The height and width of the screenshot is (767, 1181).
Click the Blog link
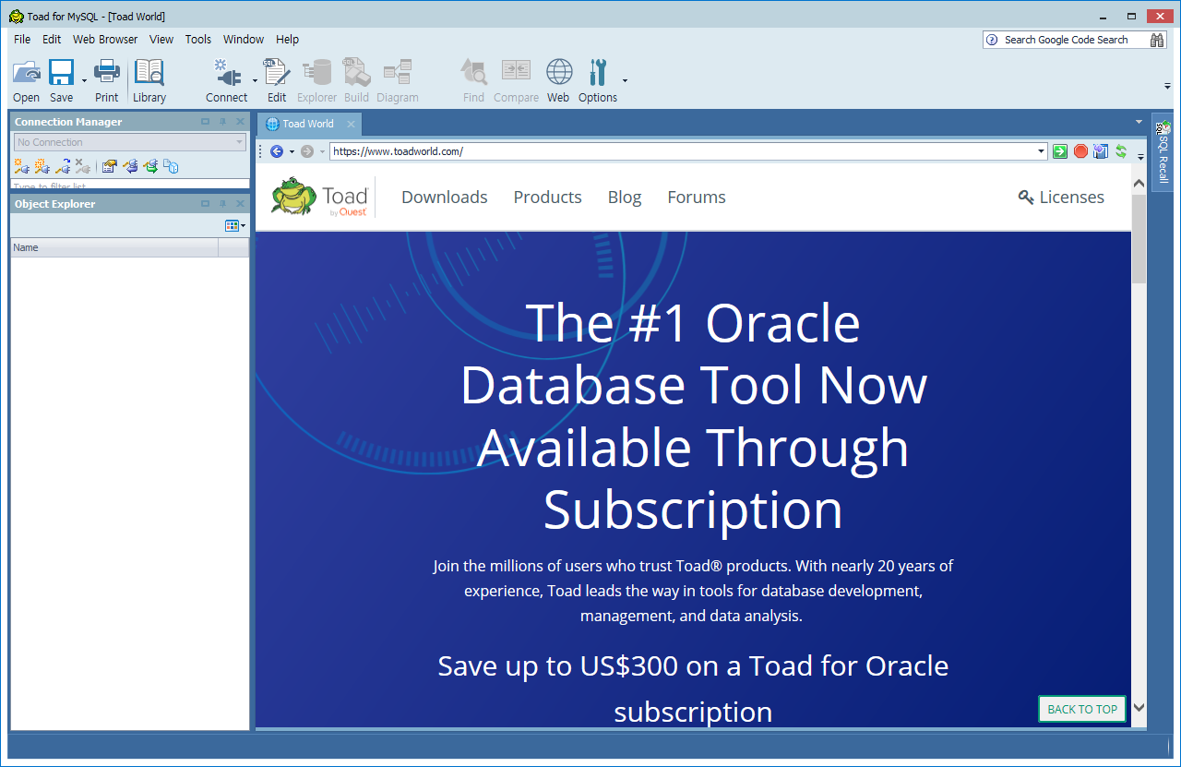(x=625, y=197)
